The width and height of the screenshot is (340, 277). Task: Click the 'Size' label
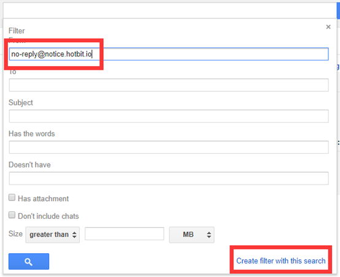[15, 233]
